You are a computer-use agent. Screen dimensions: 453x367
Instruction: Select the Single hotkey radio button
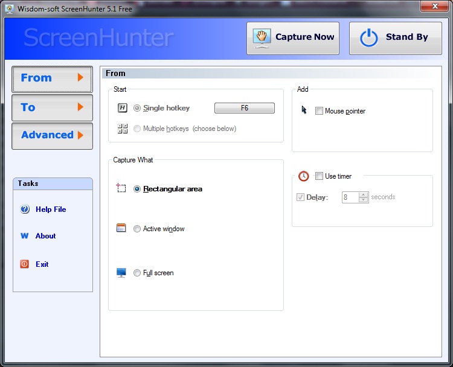(137, 108)
